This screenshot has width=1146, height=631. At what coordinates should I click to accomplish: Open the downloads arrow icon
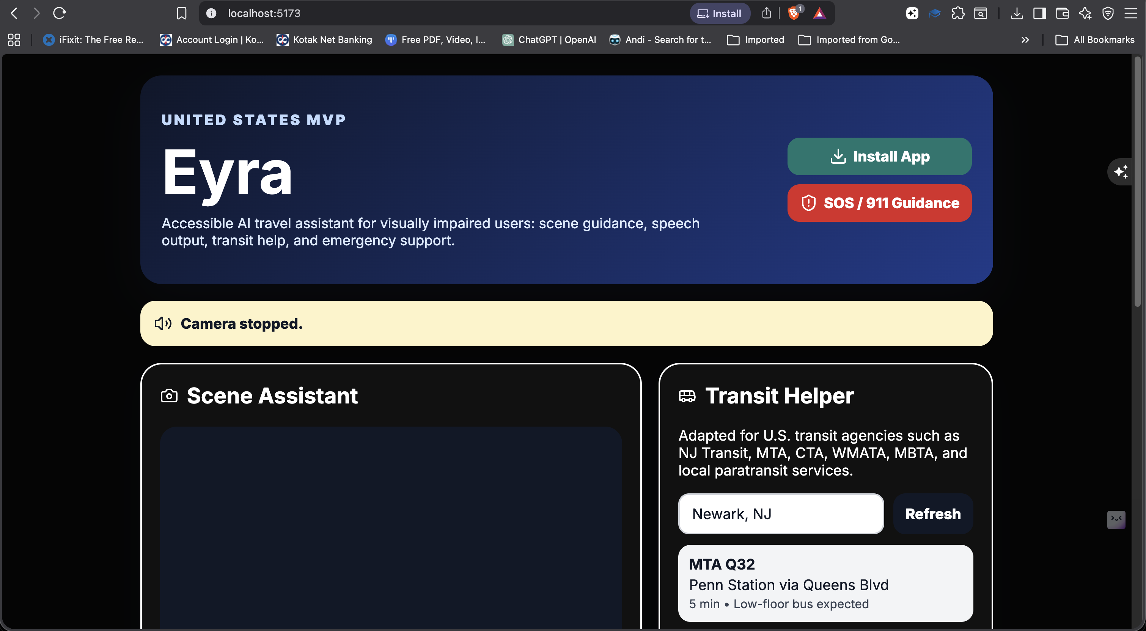pyautogui.click(x=1017, y=13)
